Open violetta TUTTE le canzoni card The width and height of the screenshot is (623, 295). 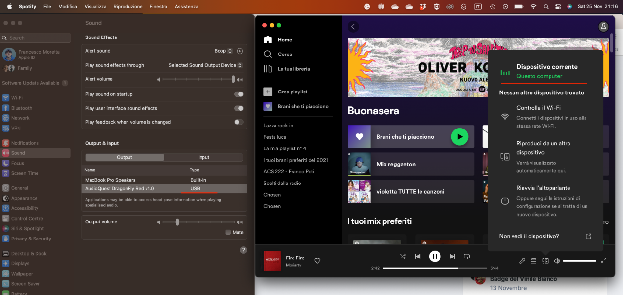(x=411, y=192)
